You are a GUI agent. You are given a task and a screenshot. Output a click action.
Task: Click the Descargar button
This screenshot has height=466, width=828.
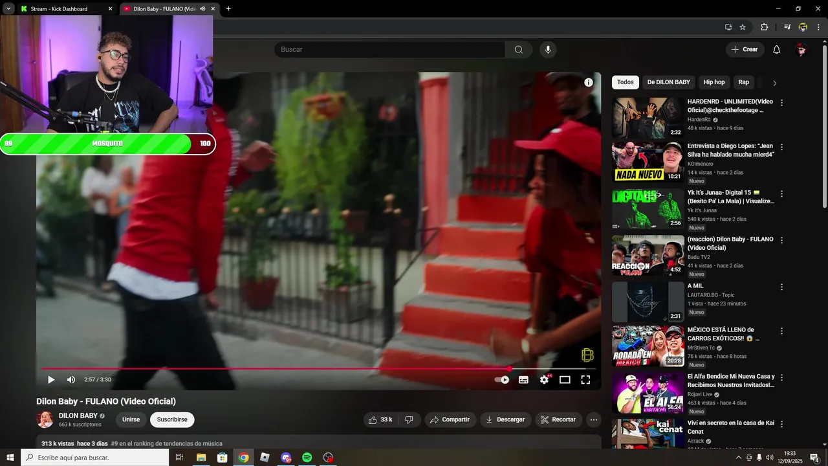click(x=506, y=419)
